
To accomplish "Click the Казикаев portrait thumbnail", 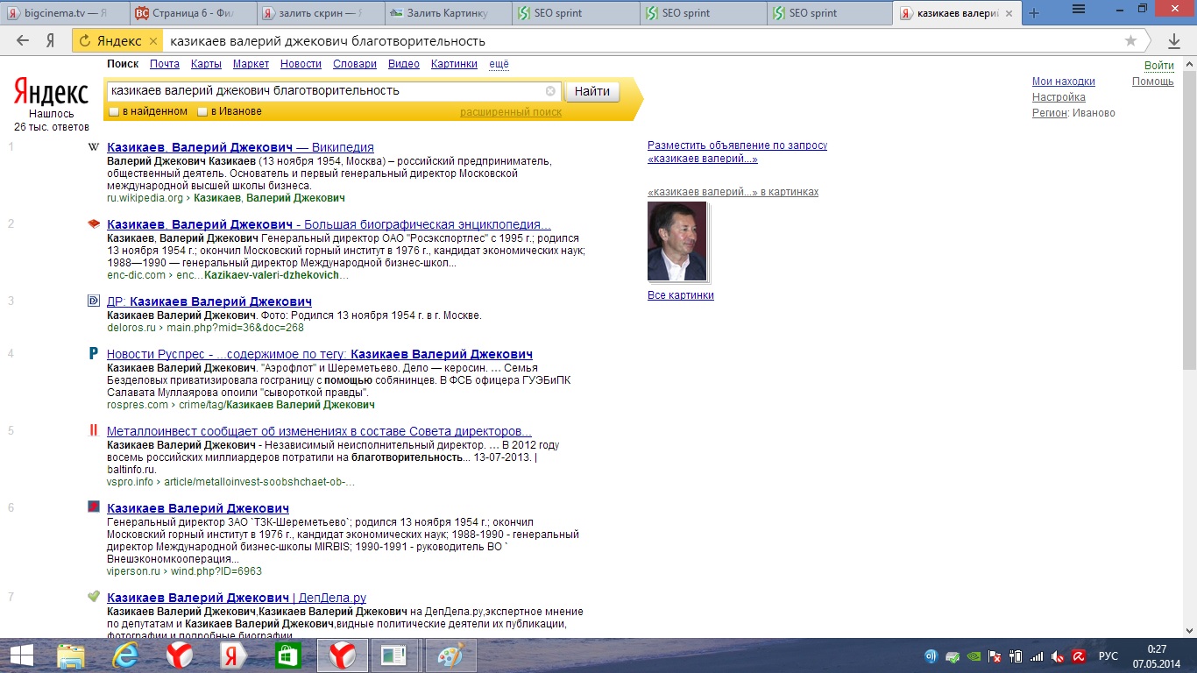I will tap(676, 241).
